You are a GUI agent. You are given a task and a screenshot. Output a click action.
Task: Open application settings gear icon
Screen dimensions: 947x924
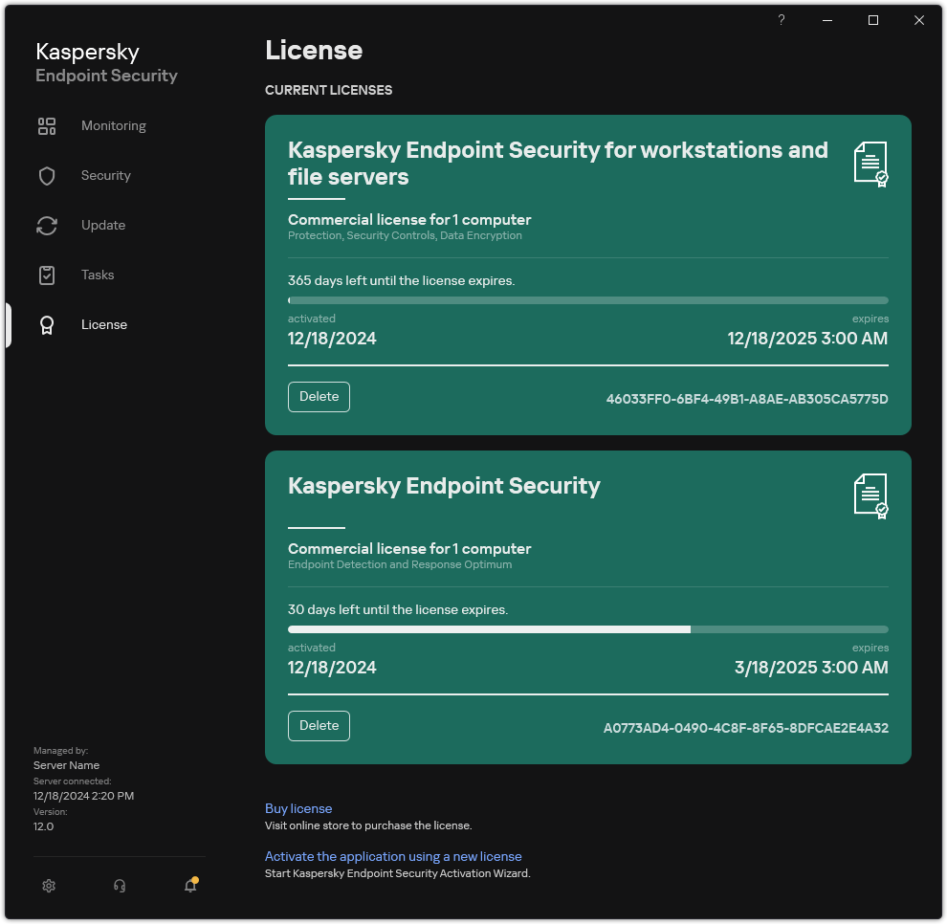coord(48,886)
